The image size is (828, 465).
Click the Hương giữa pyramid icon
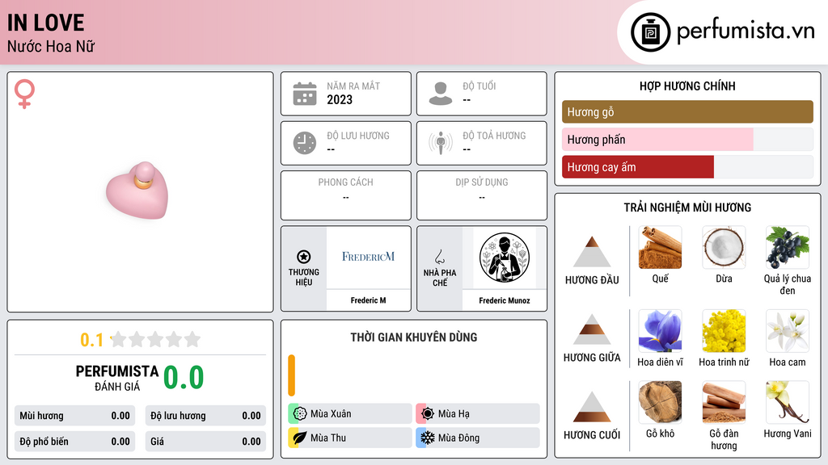[592, 329]
